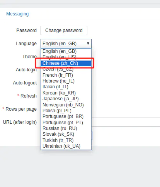This screenshot has width=160, height=187.
Task: Choose Portuguese (pt_BR) language
Action: pyautogui.click(x=66, y=116)
